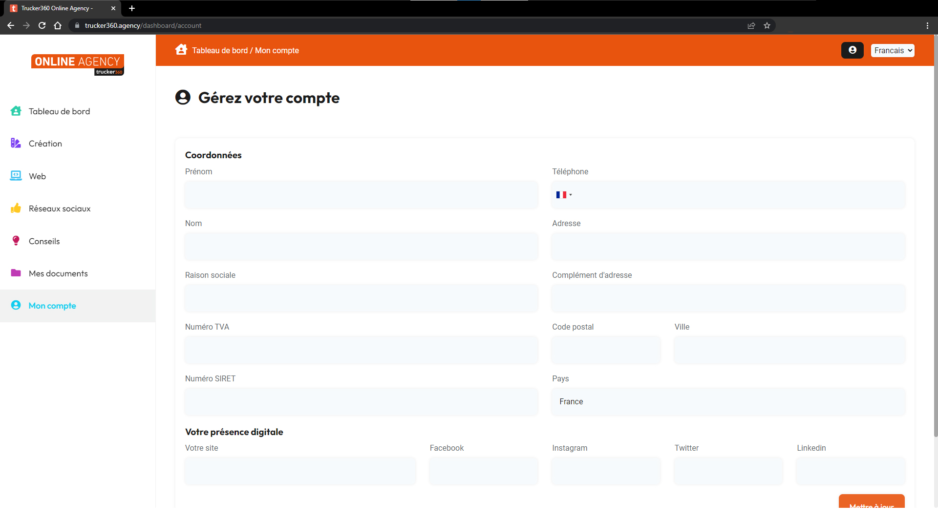Click the page vertical scrollbar
This screenshot has height=521, width=938.
click(936, 236)
